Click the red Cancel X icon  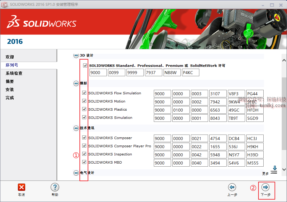(22, 187)
